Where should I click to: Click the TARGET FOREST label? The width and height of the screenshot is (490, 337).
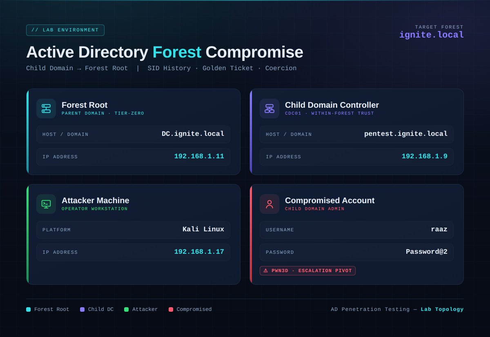pos(439,27)
